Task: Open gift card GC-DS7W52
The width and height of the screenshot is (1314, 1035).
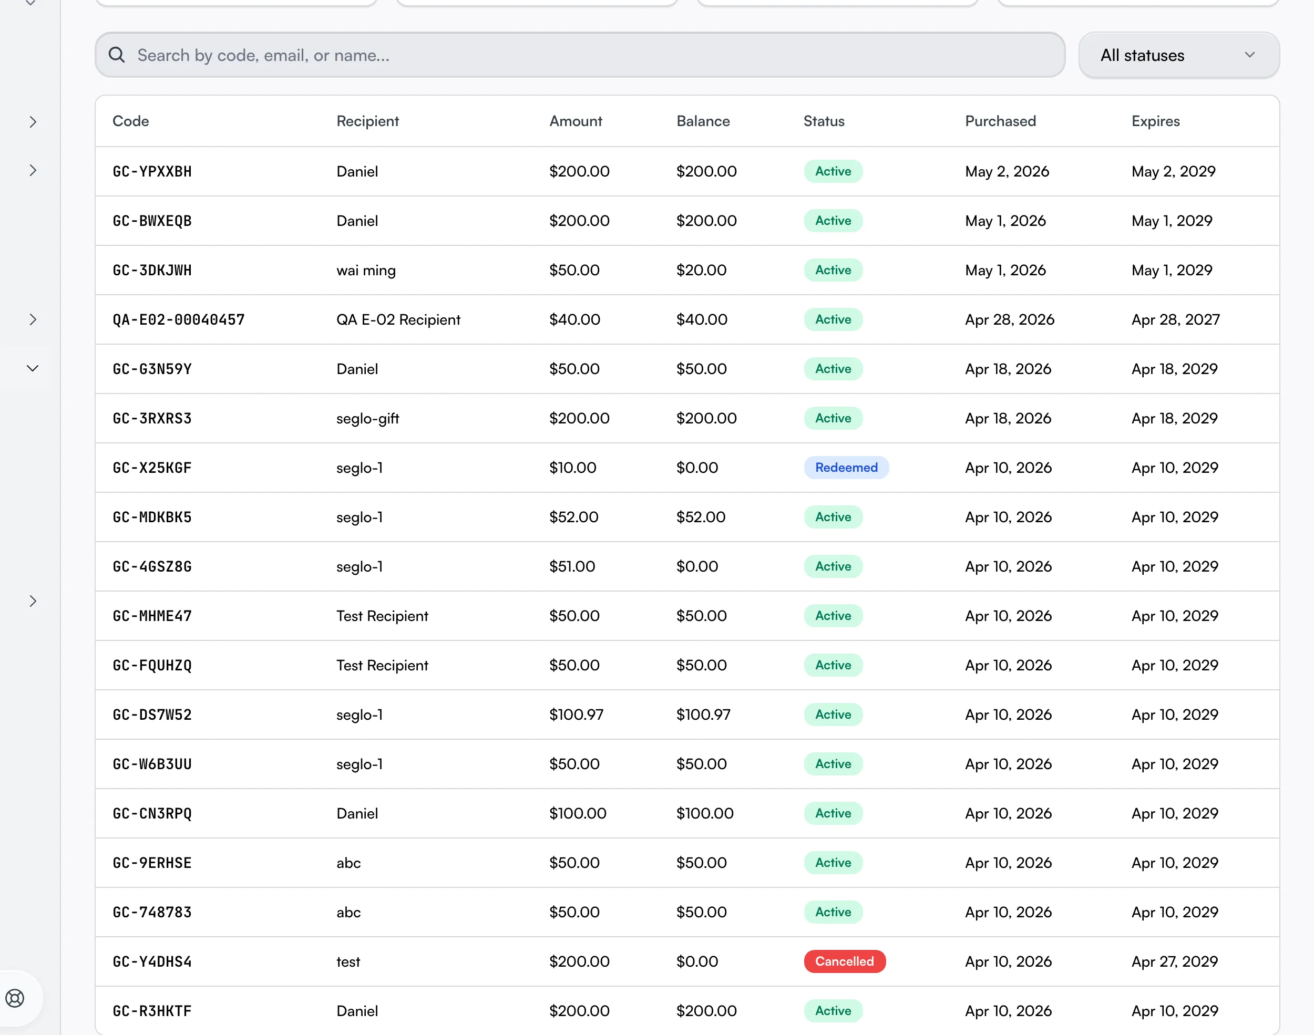Action: 152,715
